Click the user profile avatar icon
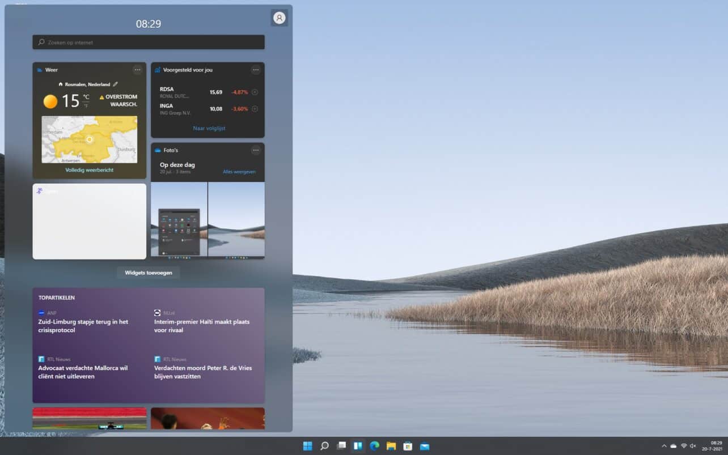The width and height of the screenshot is (728, 455). (279, 18)
